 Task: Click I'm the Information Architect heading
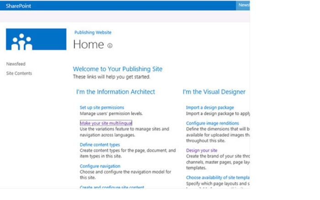[x=116, y=92]
